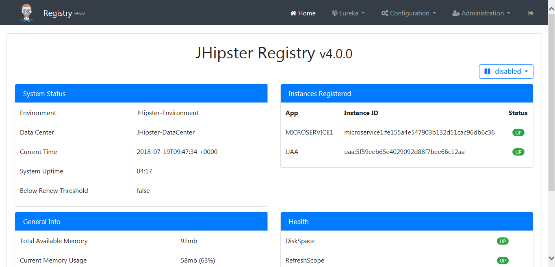The image size is (555, 267).
Task: Click the Administration user-plus icon
Action: tap(456, 13)
